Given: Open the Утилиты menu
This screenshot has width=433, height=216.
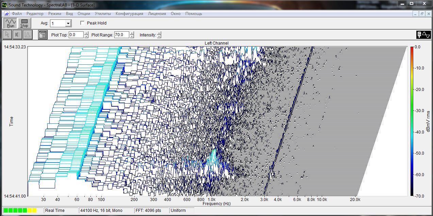Looking at the screenshot, I should pos(103,14).
